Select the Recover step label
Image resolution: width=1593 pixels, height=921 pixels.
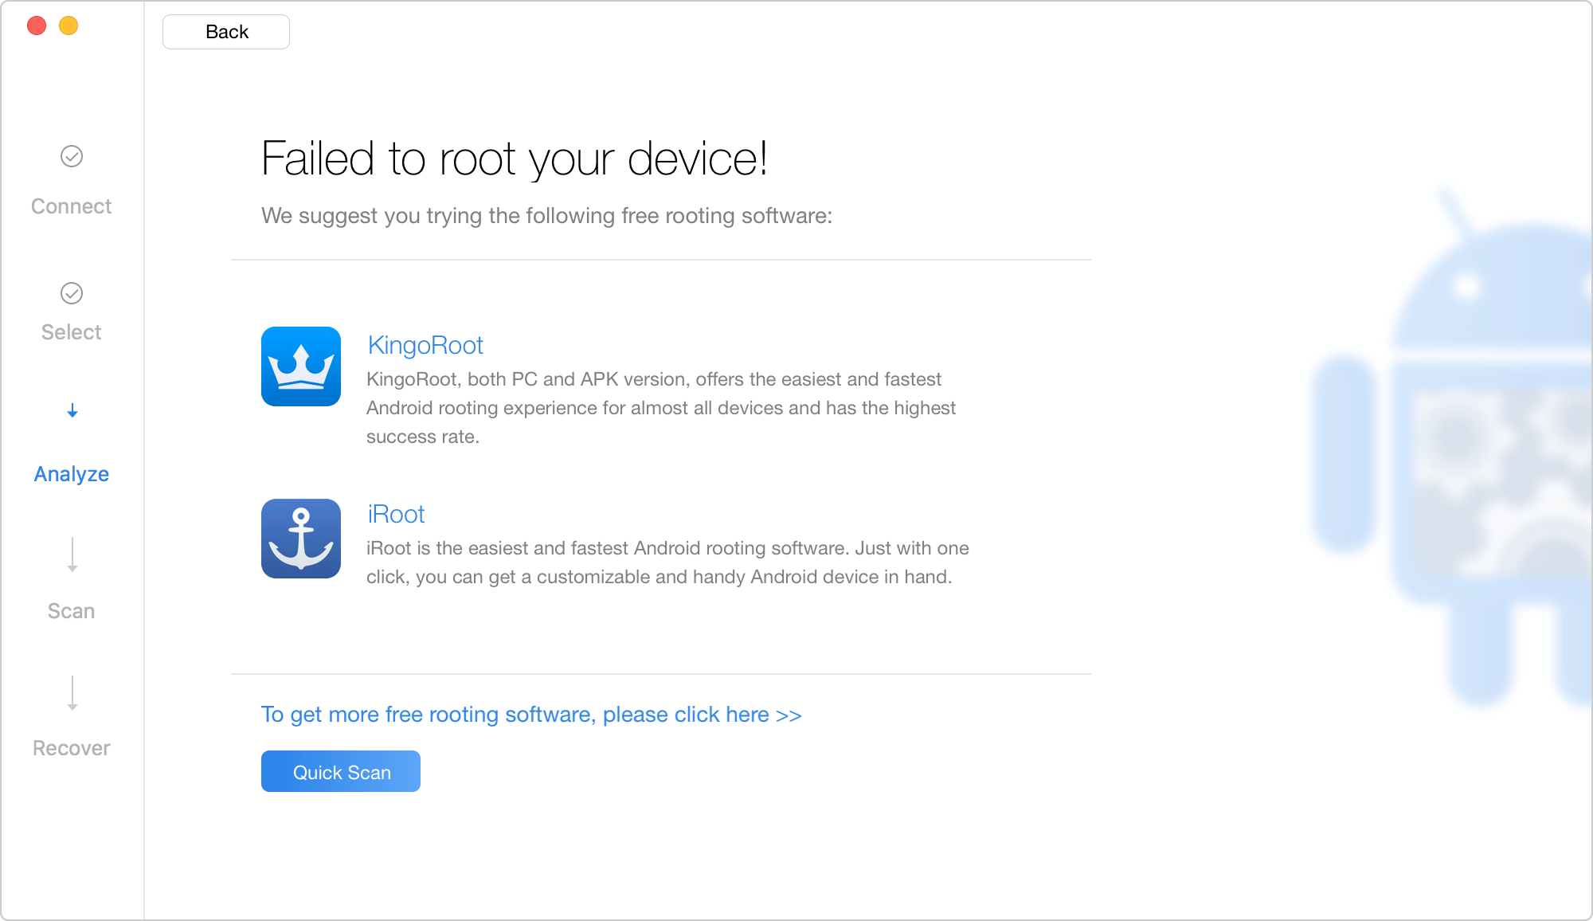coord(72,748)
